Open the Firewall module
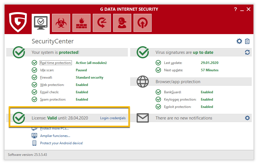This screenshot has height=164, width=258. point(81,23)
